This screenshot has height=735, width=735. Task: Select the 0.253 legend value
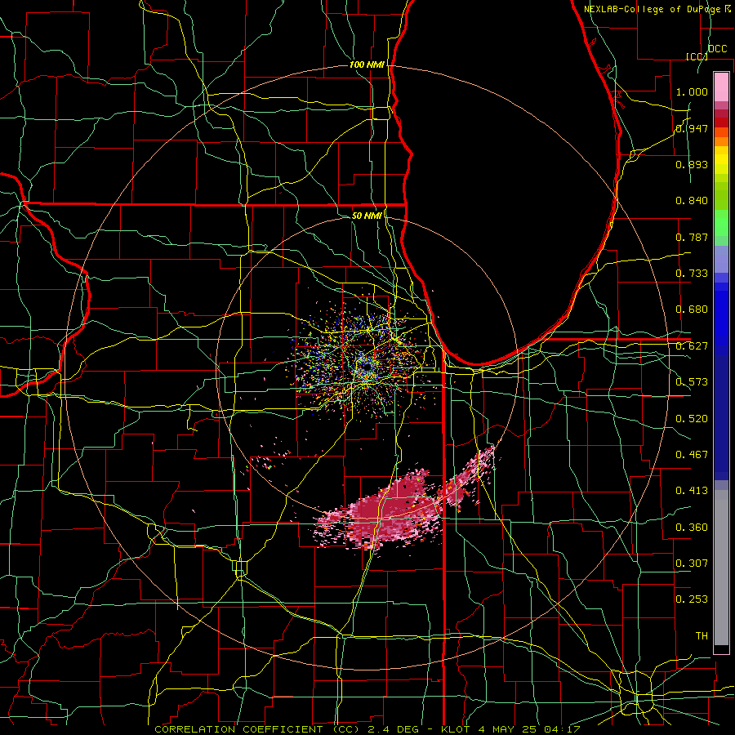692,599
